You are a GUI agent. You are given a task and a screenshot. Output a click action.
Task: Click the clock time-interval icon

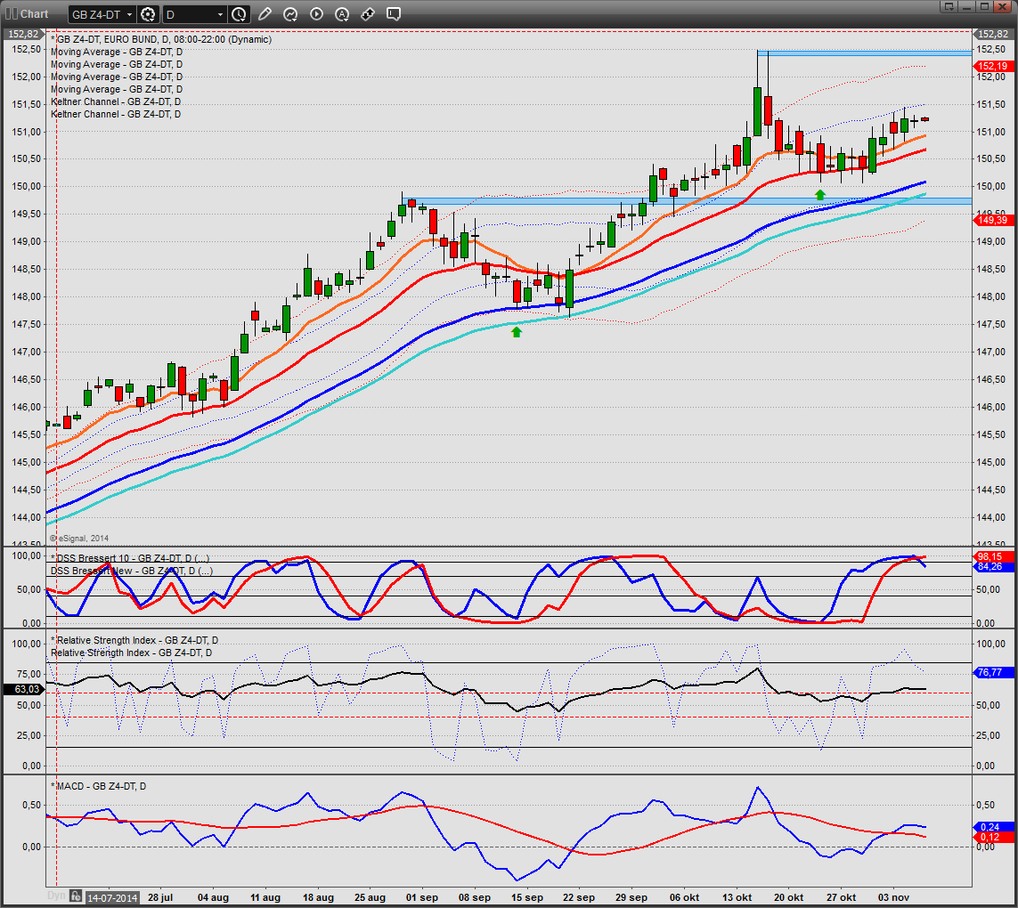click(x=238, y=14)
